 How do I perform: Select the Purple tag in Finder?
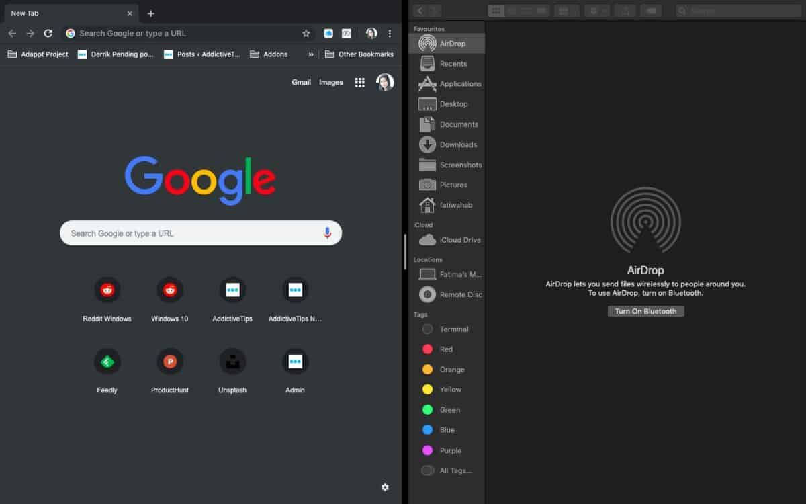coord(447,450)
